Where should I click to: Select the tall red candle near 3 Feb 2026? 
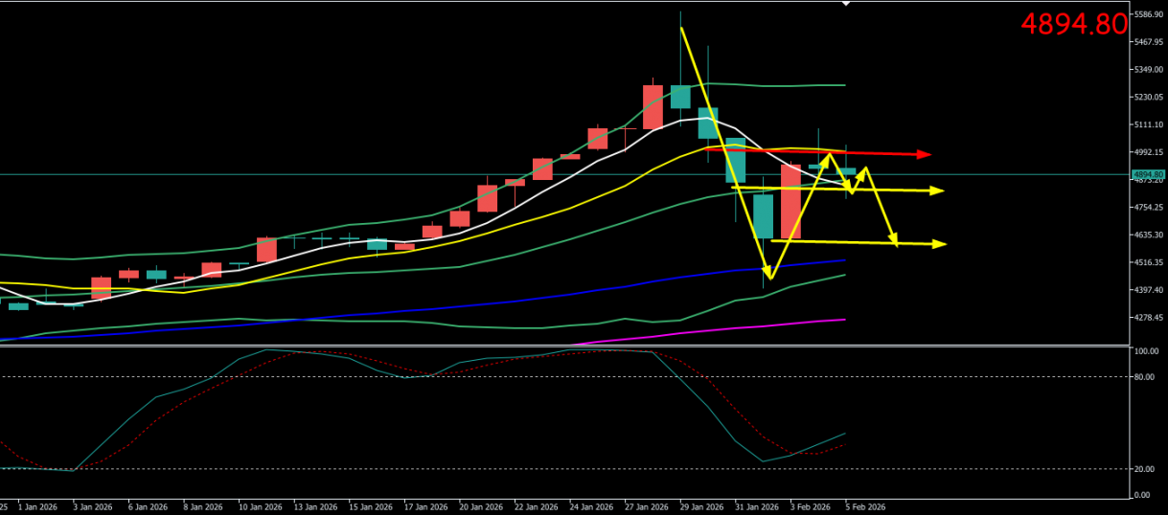click(x=791, y=201)
